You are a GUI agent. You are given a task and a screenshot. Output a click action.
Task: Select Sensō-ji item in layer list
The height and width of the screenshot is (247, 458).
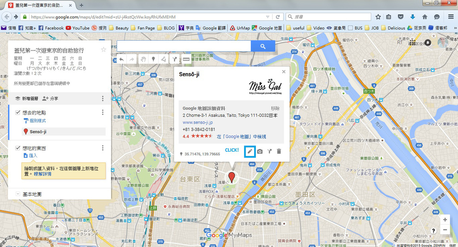tap(64, 132)
